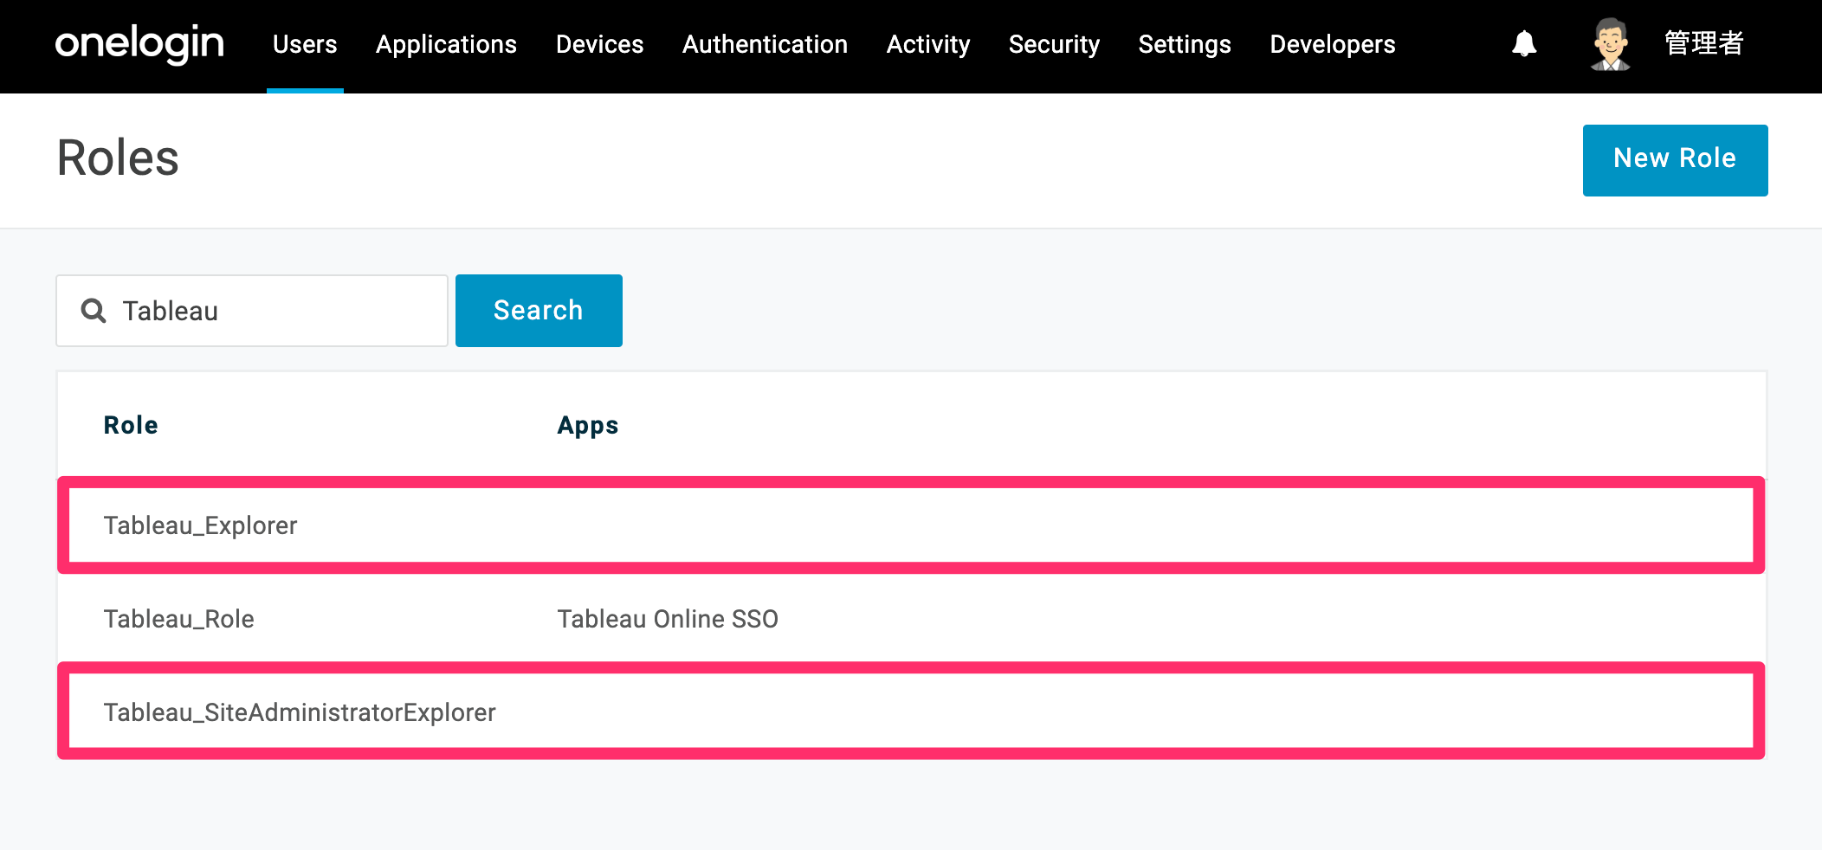Click the onelogin logo
The image size is (1822, 850).
pos(139,43)
